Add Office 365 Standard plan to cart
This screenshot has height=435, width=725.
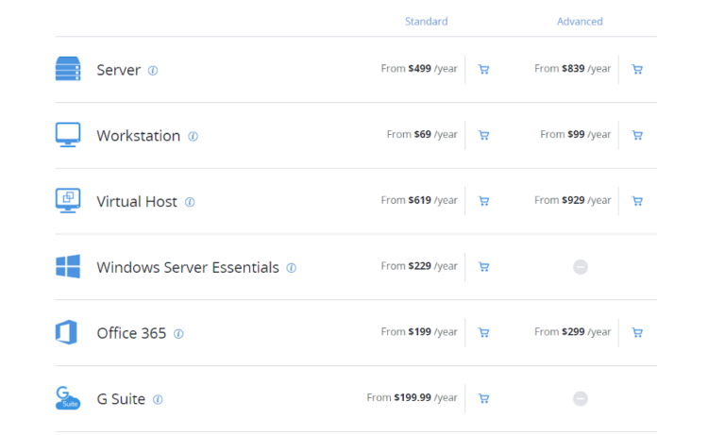click(x=483, y=332)
